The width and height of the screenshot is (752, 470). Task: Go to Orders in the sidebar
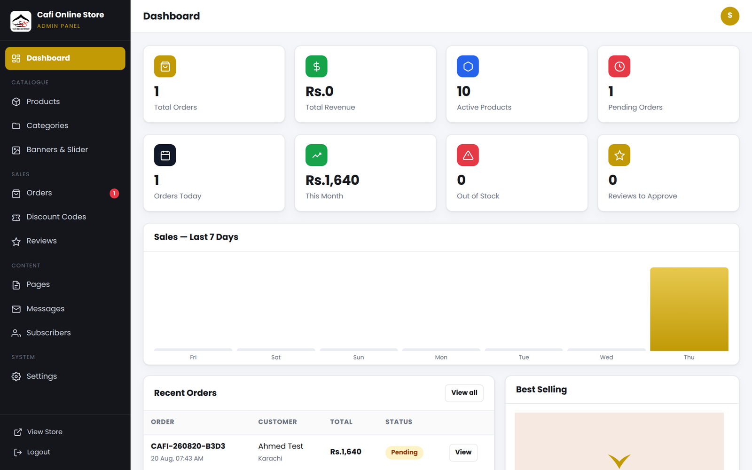coord(65,193)
